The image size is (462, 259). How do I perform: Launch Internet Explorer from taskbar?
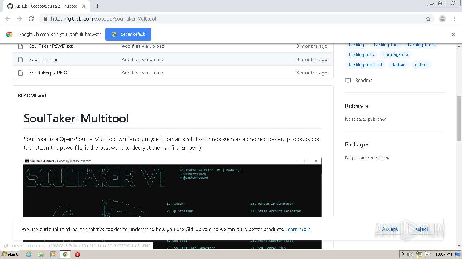[x=29, y=254]
